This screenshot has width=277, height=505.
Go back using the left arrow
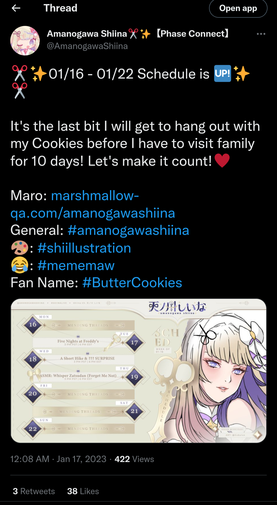pos(16,8)
